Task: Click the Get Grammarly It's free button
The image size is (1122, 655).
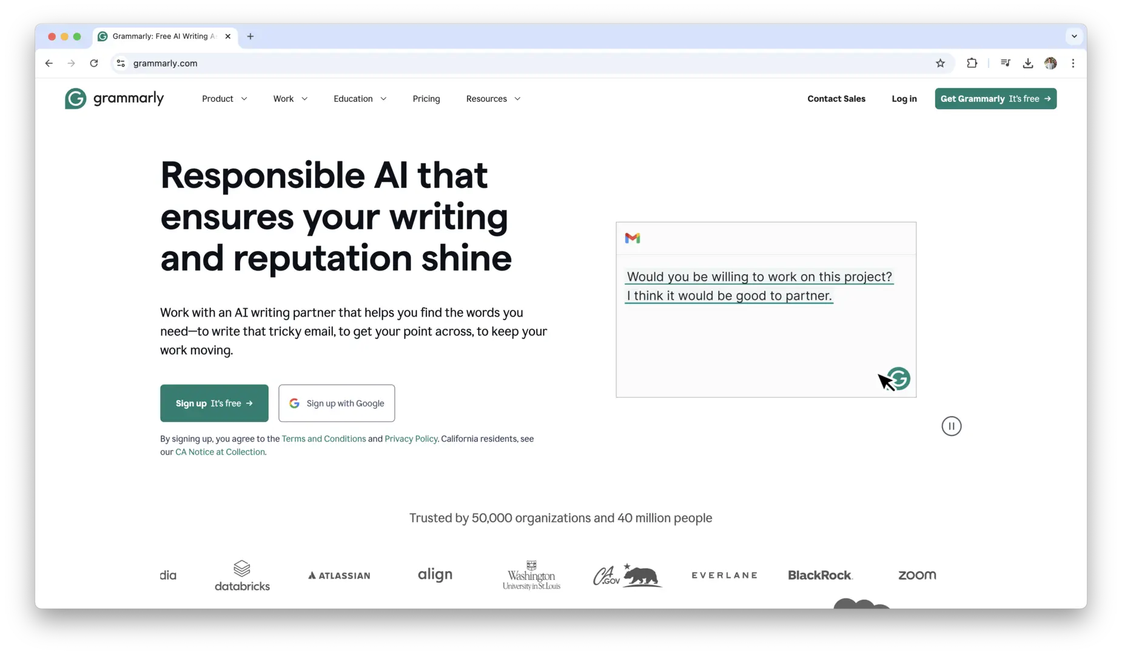Action: tap(996, 99)
